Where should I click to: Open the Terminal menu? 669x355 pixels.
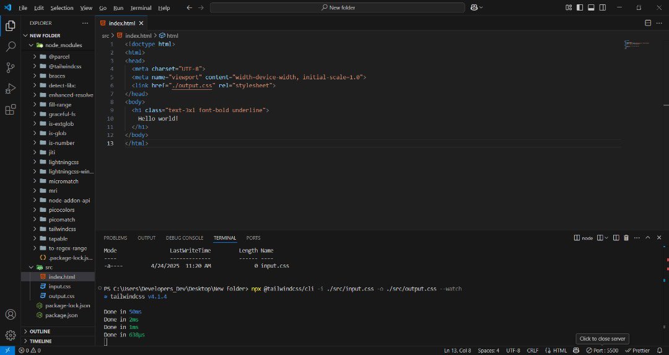[x=141, y=7]
